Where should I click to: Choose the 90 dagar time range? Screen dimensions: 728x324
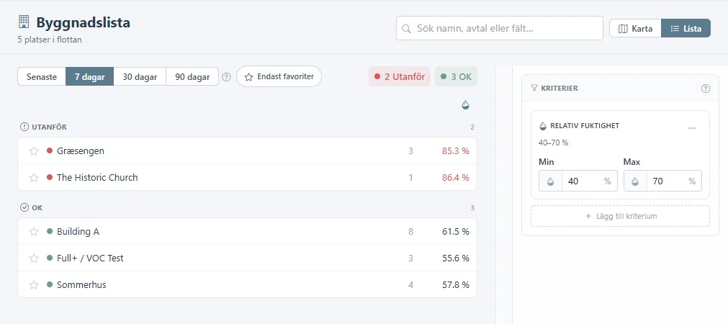point(192,77)
